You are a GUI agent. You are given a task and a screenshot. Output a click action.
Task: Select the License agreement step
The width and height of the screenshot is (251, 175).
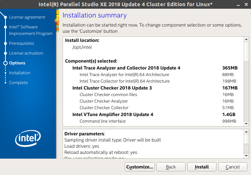pyautogui.click(x=27, y=17)
